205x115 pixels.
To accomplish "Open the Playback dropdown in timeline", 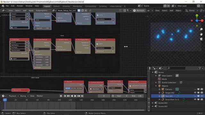I will pos(13,96).
